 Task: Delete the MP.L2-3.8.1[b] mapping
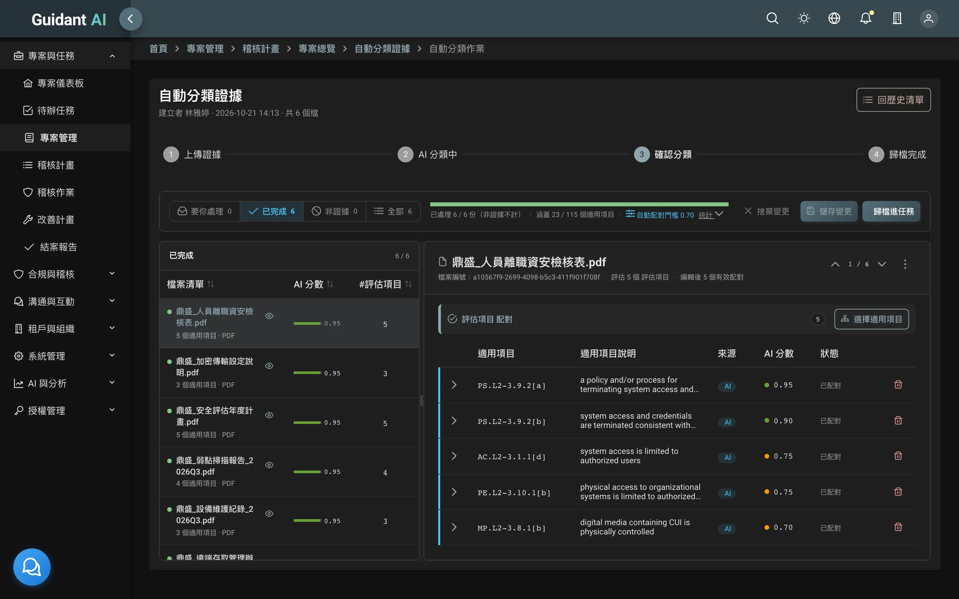[898, 527]
